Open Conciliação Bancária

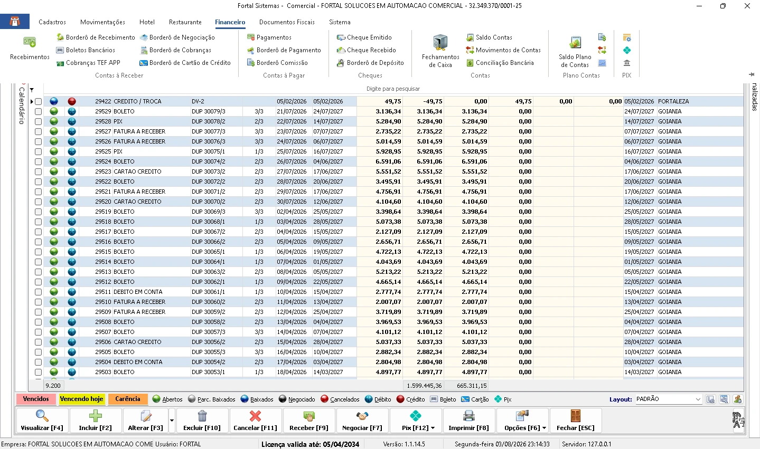[x=500, y=63]
